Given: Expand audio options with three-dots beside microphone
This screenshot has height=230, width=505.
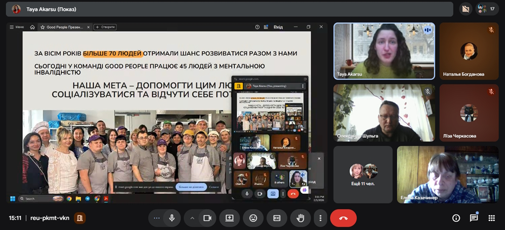Looking at the screenshot, I should click(157, 218).
